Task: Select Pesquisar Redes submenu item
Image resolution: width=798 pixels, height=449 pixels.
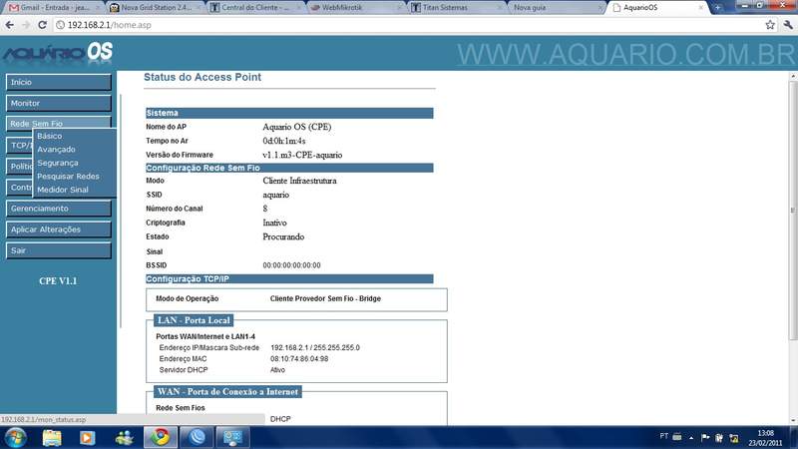Action: click(68, 177)
